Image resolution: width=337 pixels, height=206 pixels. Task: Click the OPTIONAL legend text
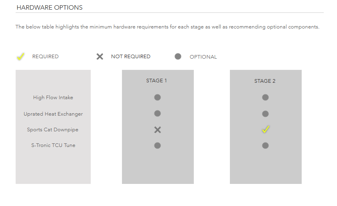pos(203,57)
